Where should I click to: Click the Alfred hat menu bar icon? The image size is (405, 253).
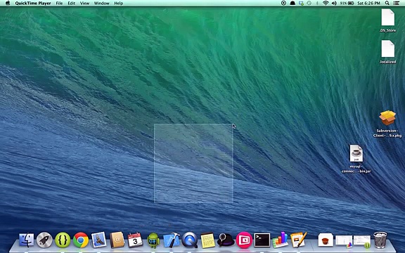(292, 3)
